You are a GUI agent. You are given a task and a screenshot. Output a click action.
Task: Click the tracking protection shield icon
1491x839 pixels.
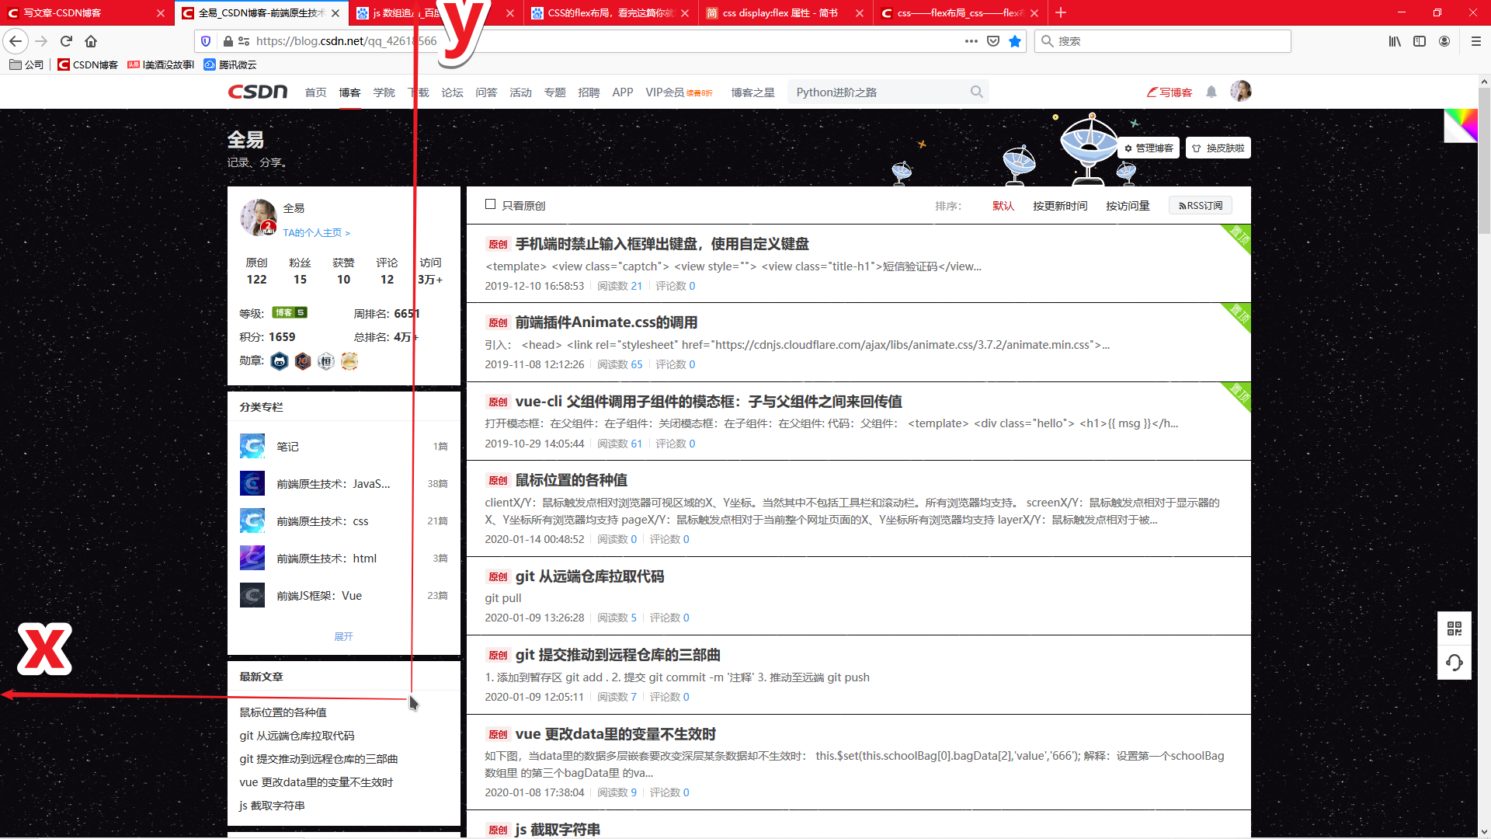pos(206,41)
